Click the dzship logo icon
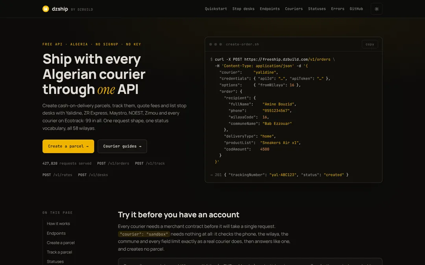Viewport: 425px width, 265px height. click(46, 9)
